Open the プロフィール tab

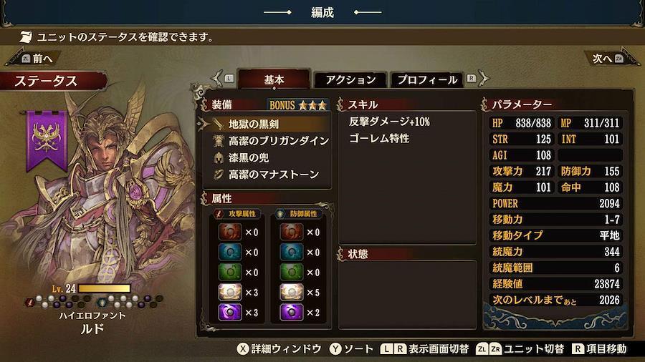click(427, 79)
